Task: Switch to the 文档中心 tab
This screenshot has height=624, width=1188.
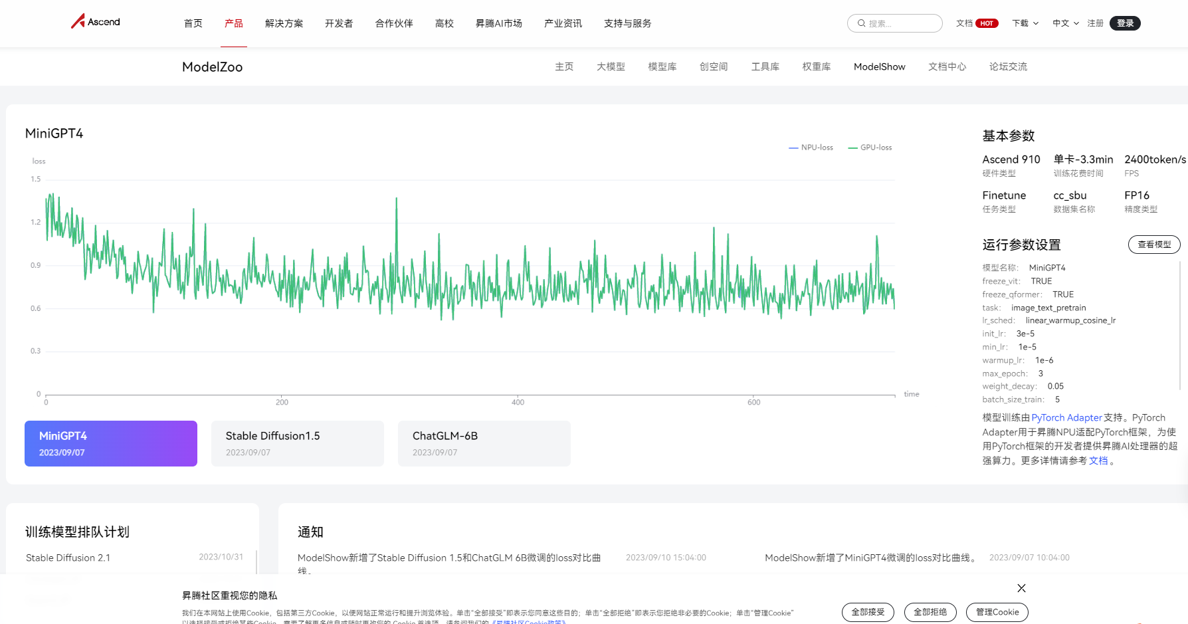Action: (947, 66)
